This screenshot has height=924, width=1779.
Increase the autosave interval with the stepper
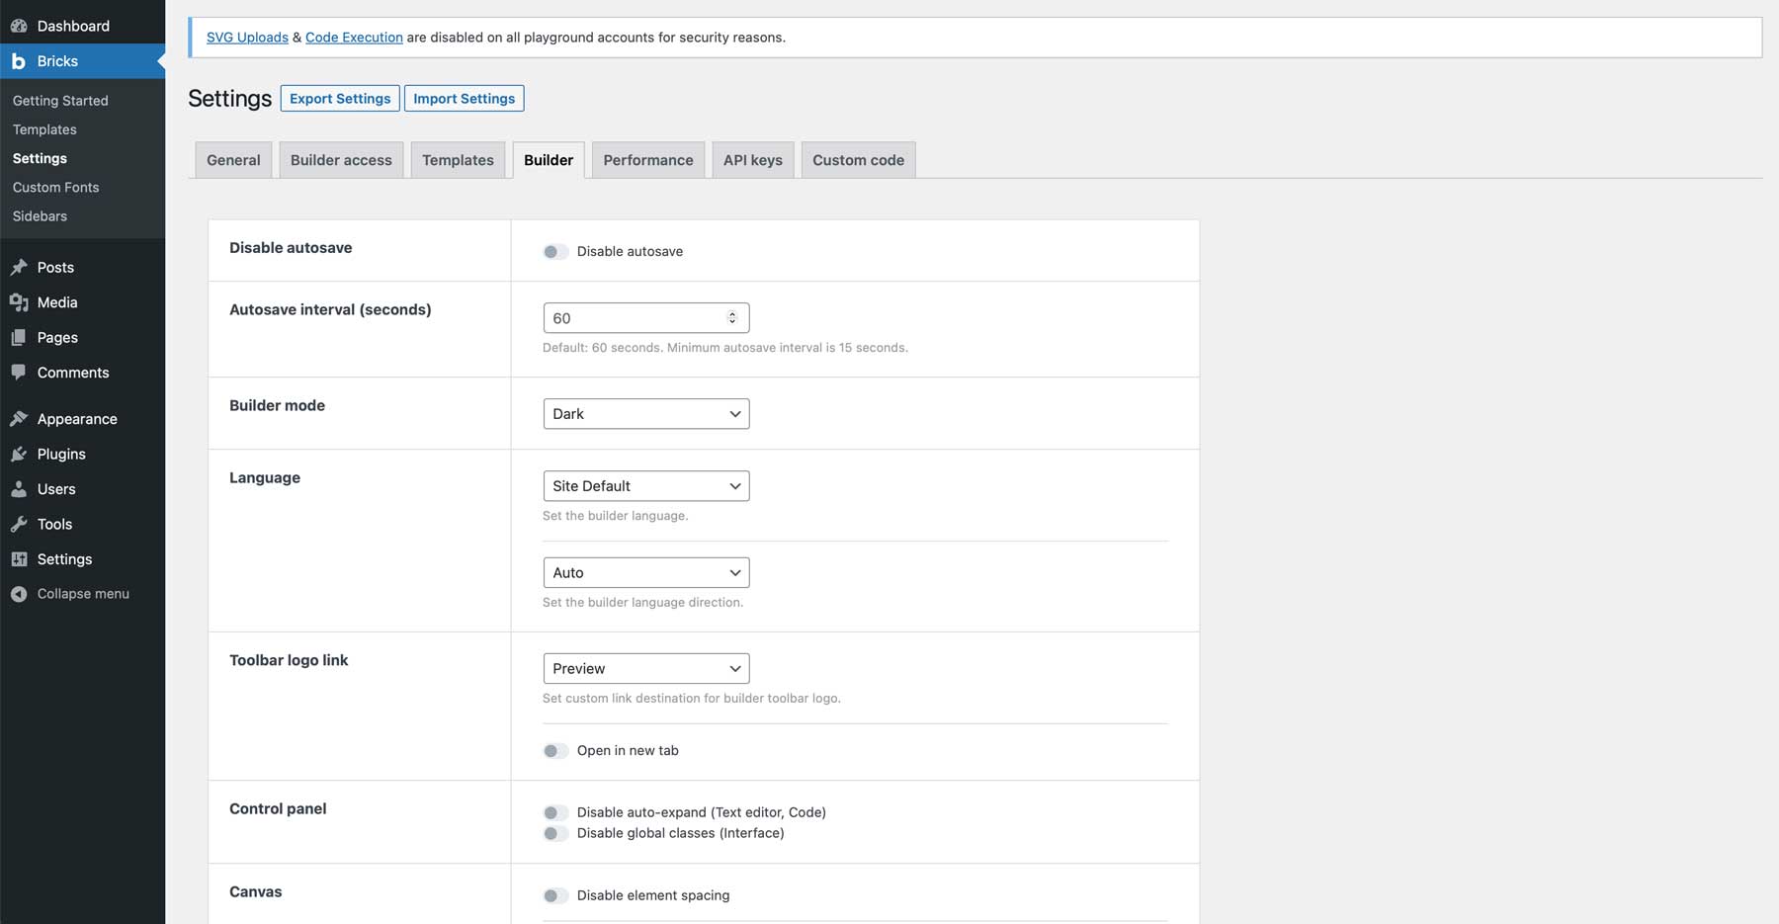tap(731, 312)
